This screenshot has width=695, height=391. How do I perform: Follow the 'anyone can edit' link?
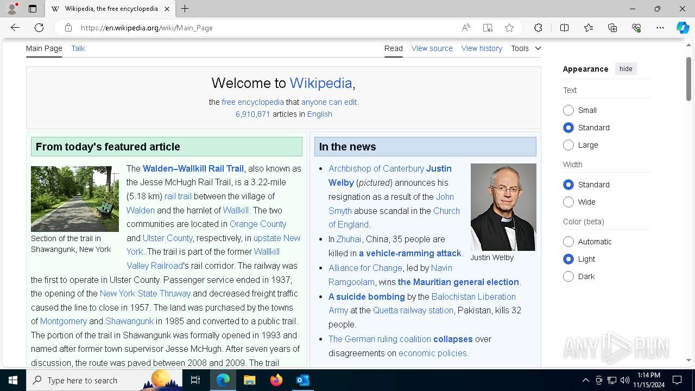tap(329, 102)
